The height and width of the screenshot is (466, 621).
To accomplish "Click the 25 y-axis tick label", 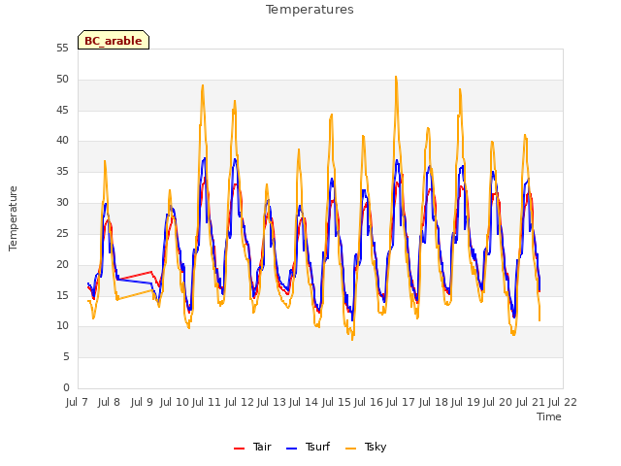I will point(62,233).
